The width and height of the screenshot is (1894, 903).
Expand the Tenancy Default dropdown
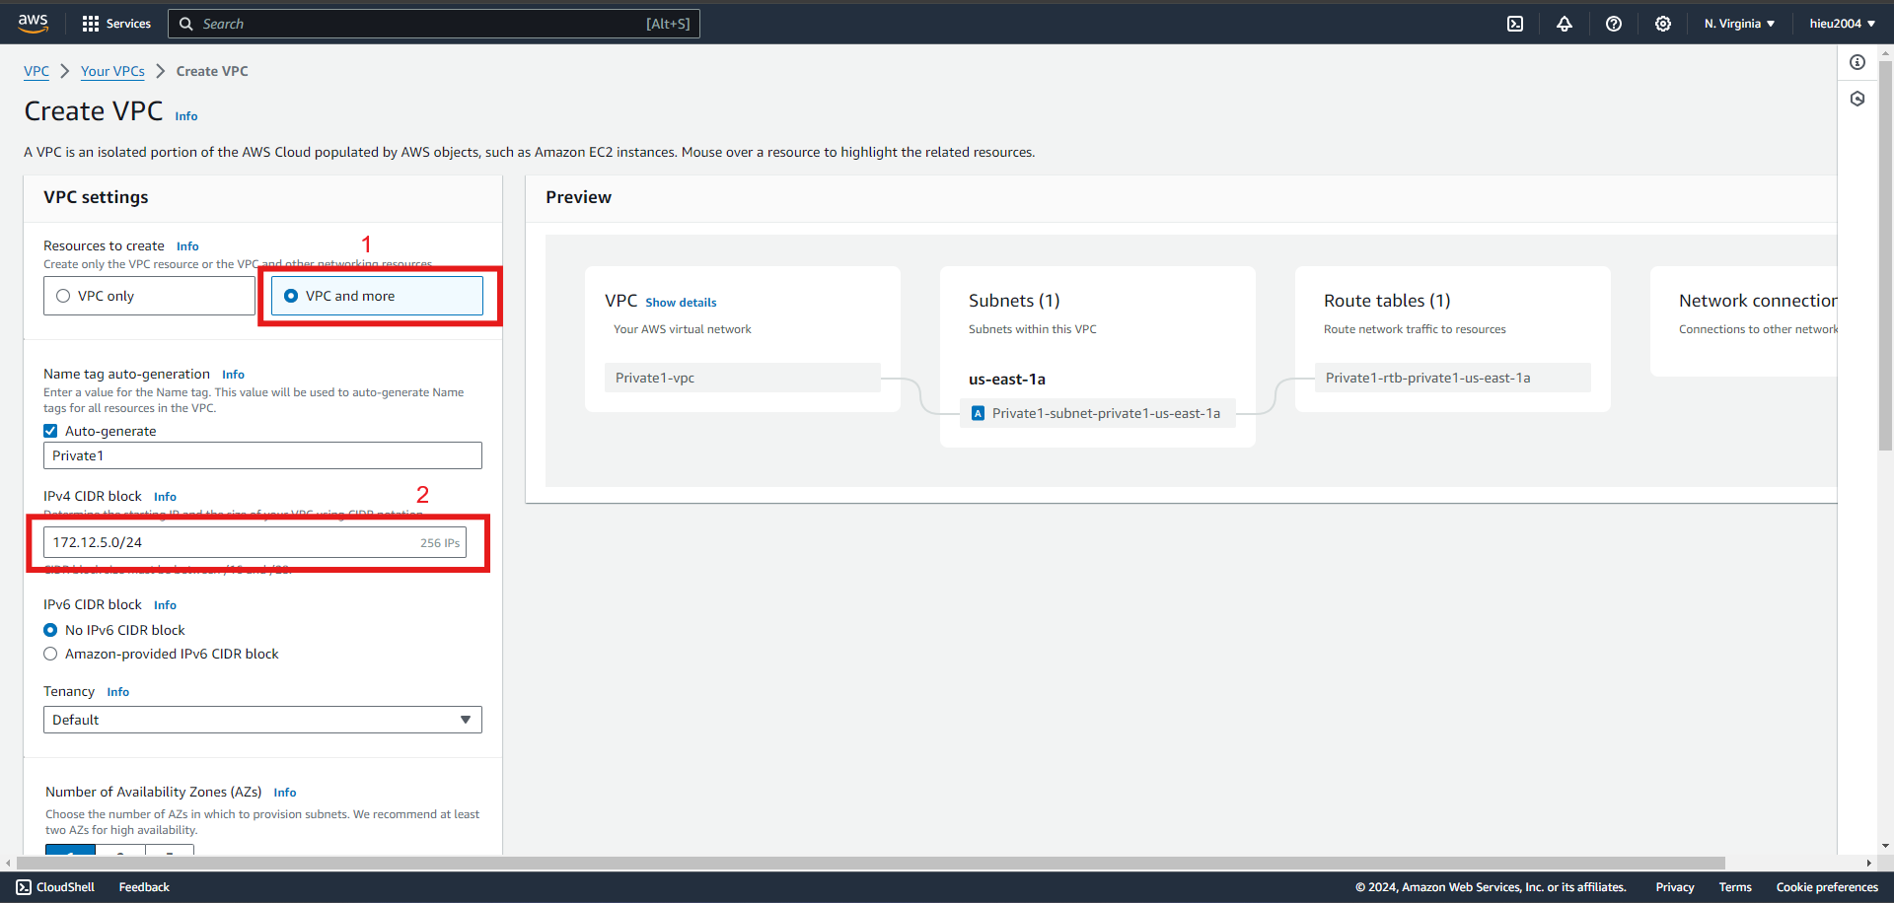point(262,720)
